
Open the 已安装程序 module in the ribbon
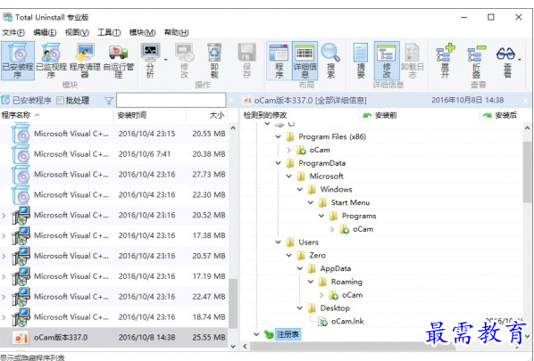18,61
